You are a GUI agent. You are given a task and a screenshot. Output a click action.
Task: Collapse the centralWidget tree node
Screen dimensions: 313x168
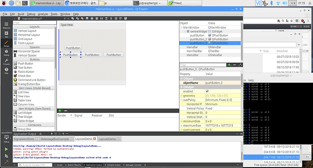click(x=185, y=32)
